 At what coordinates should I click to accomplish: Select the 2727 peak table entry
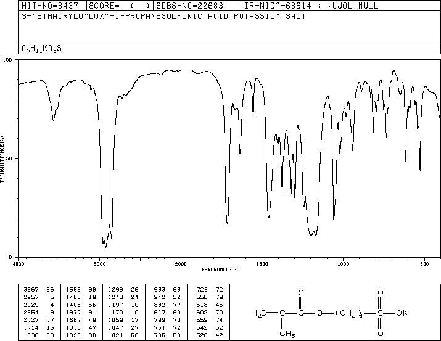tap(39, 320)
